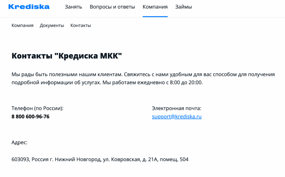
Task: Go to Вопросы и ответы section
Action: tap(112, 7)
